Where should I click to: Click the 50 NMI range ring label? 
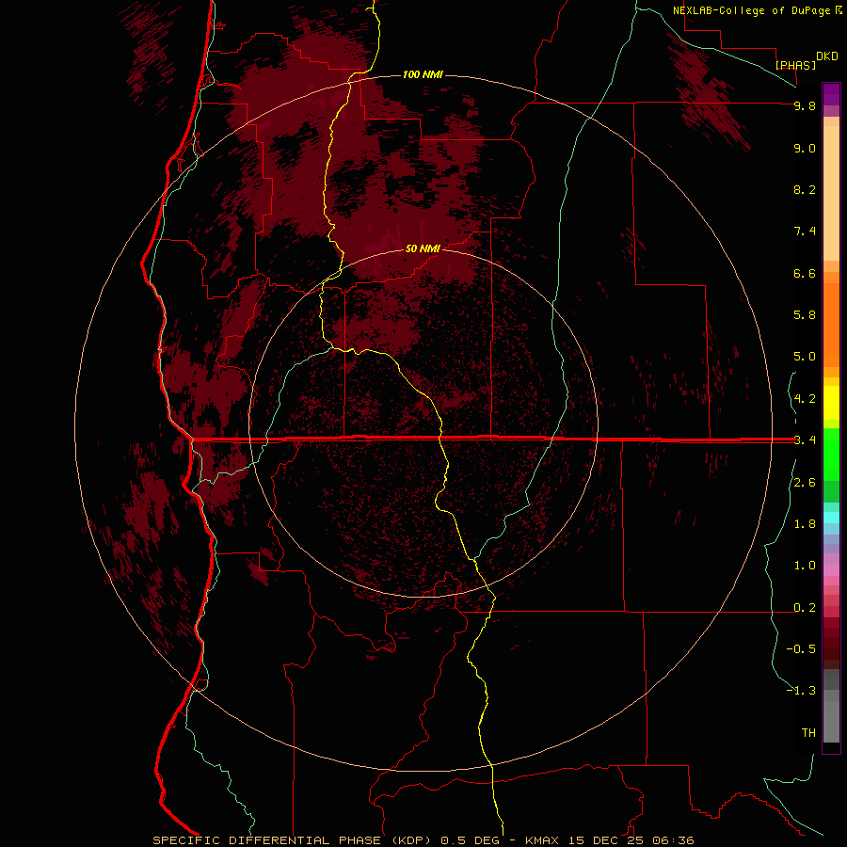click(423, 248)
